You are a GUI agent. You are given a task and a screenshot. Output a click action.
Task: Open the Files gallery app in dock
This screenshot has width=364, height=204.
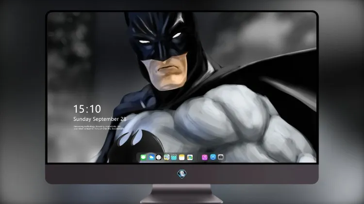click(190, 157)
